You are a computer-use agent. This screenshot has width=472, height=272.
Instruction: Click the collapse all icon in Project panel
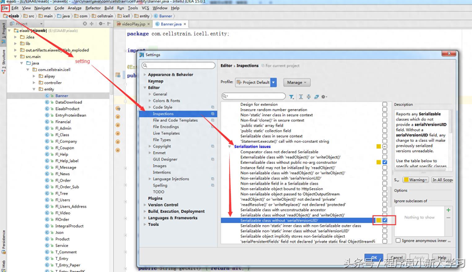91,24
